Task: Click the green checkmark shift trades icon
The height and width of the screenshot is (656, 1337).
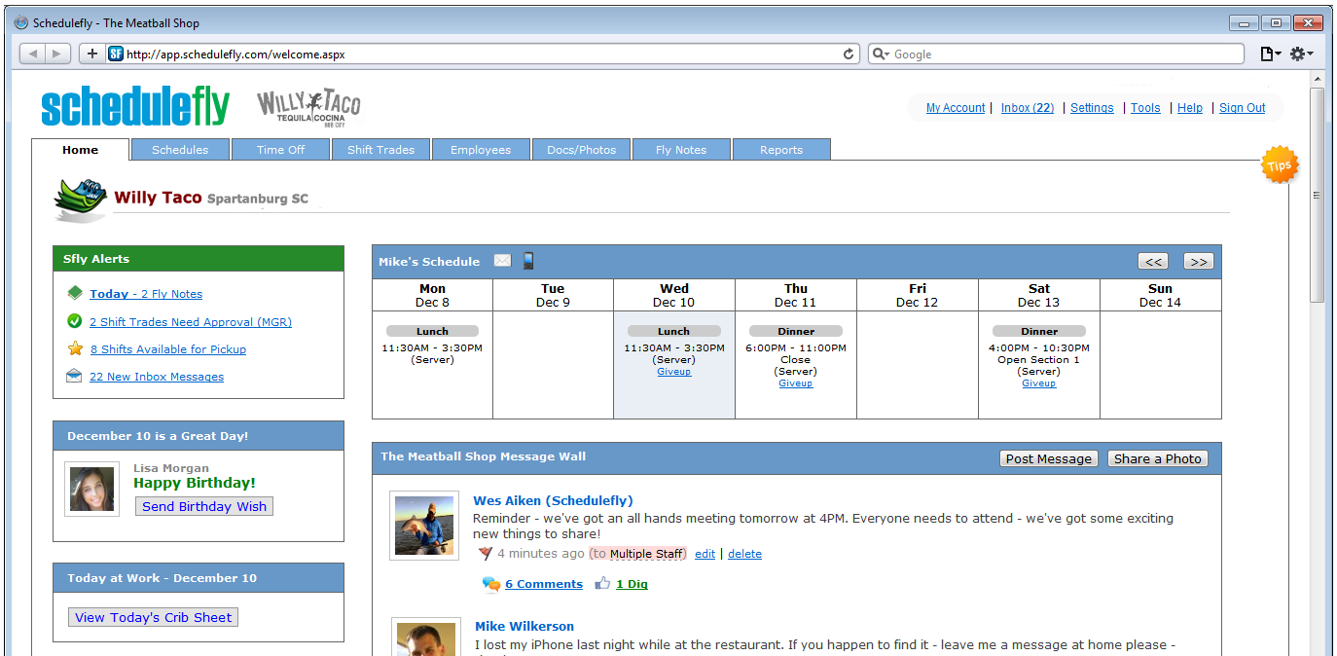Action: pos(75,321)
